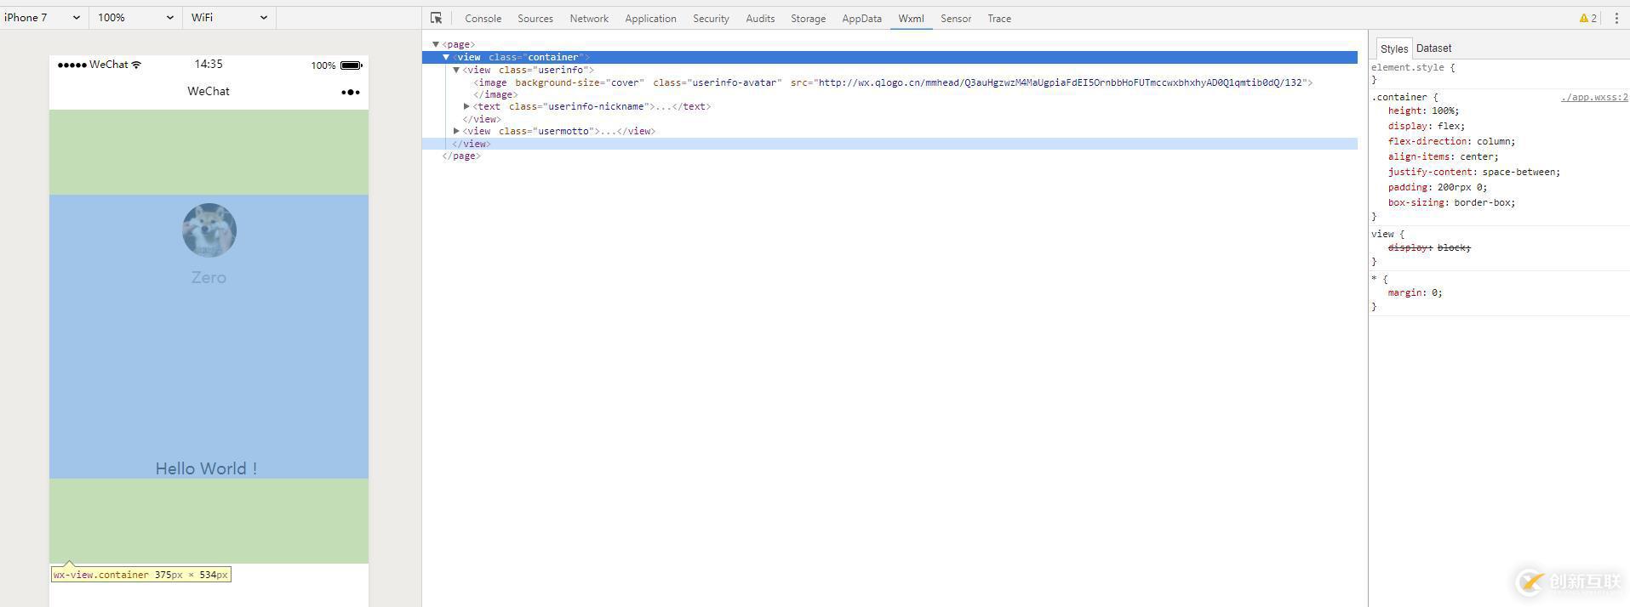Select the closing view tag highlighted row
Image resolution: width=1630 pixels, height=607 pixels.
click(889, 144)
